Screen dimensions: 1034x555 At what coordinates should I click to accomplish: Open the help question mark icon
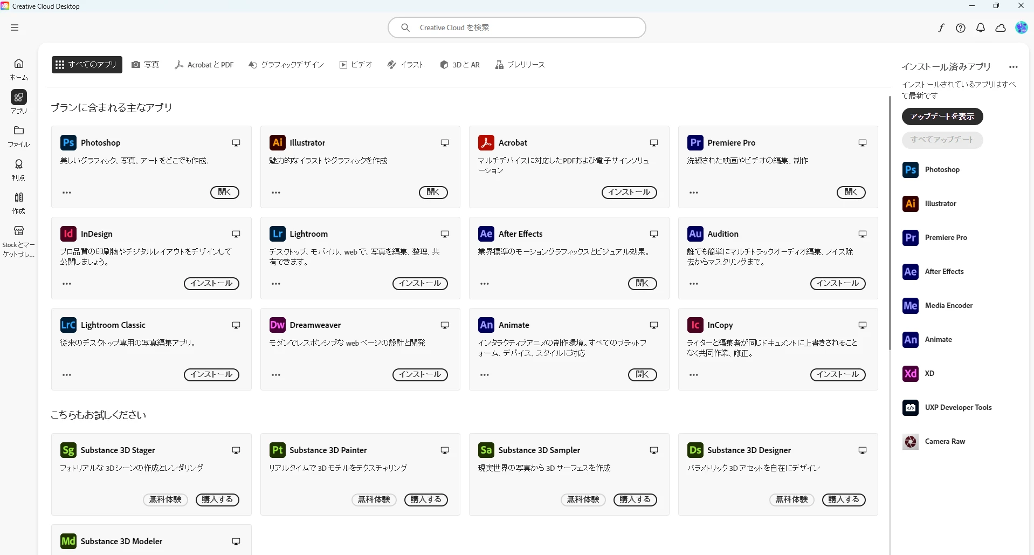(x=961, y=28)
